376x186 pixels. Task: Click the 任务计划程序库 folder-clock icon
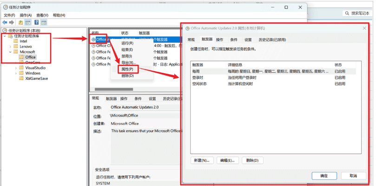(x=10, y=36)
